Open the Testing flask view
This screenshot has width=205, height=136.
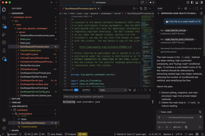coord(4,50)
